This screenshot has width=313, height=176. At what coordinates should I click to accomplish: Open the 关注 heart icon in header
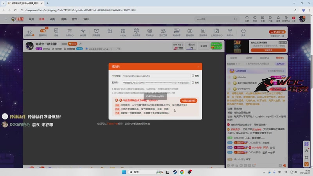tap(255, 18)
